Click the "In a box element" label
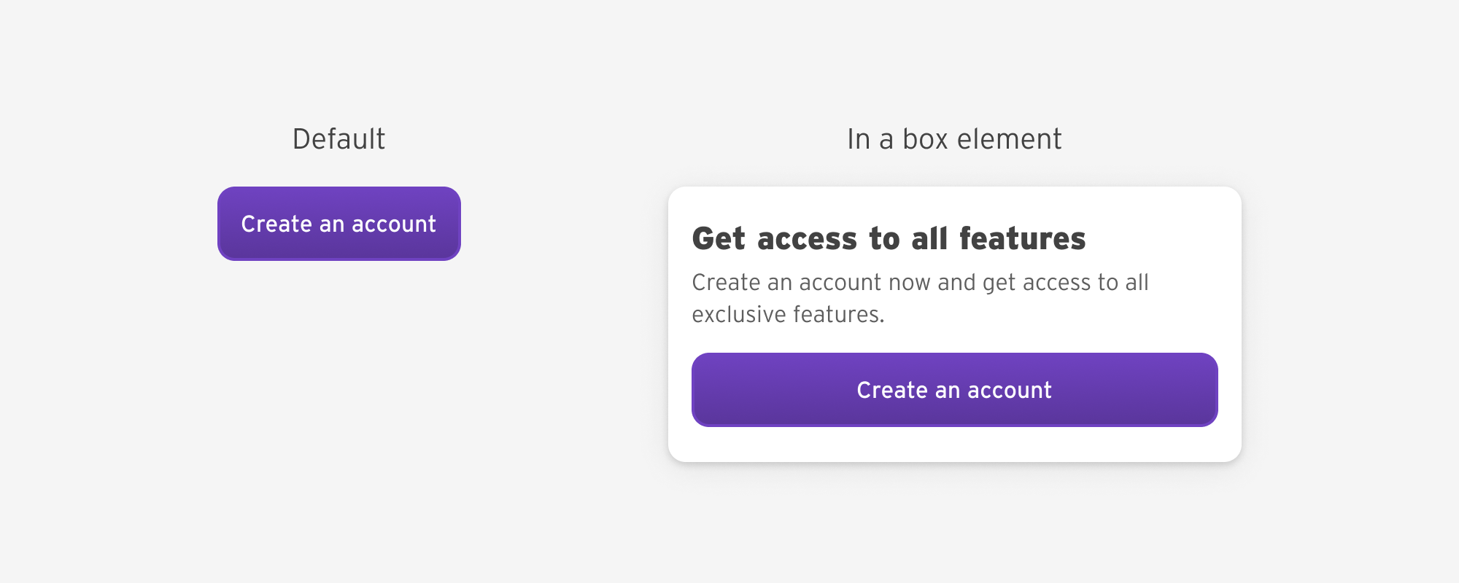1459x583 pixels. click(954, 139)
